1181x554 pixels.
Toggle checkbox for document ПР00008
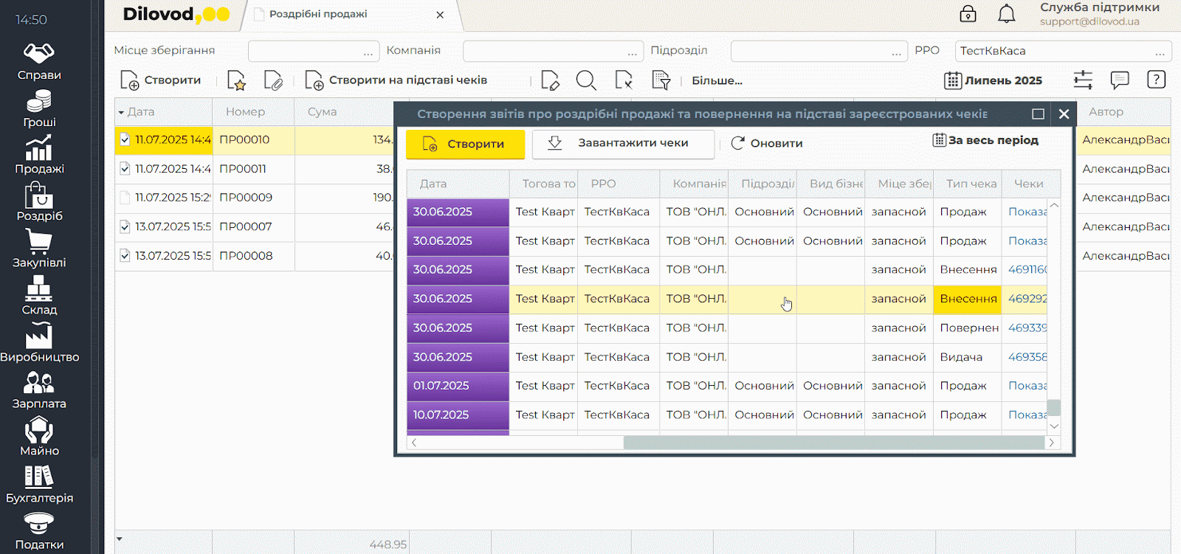[125, 256]
